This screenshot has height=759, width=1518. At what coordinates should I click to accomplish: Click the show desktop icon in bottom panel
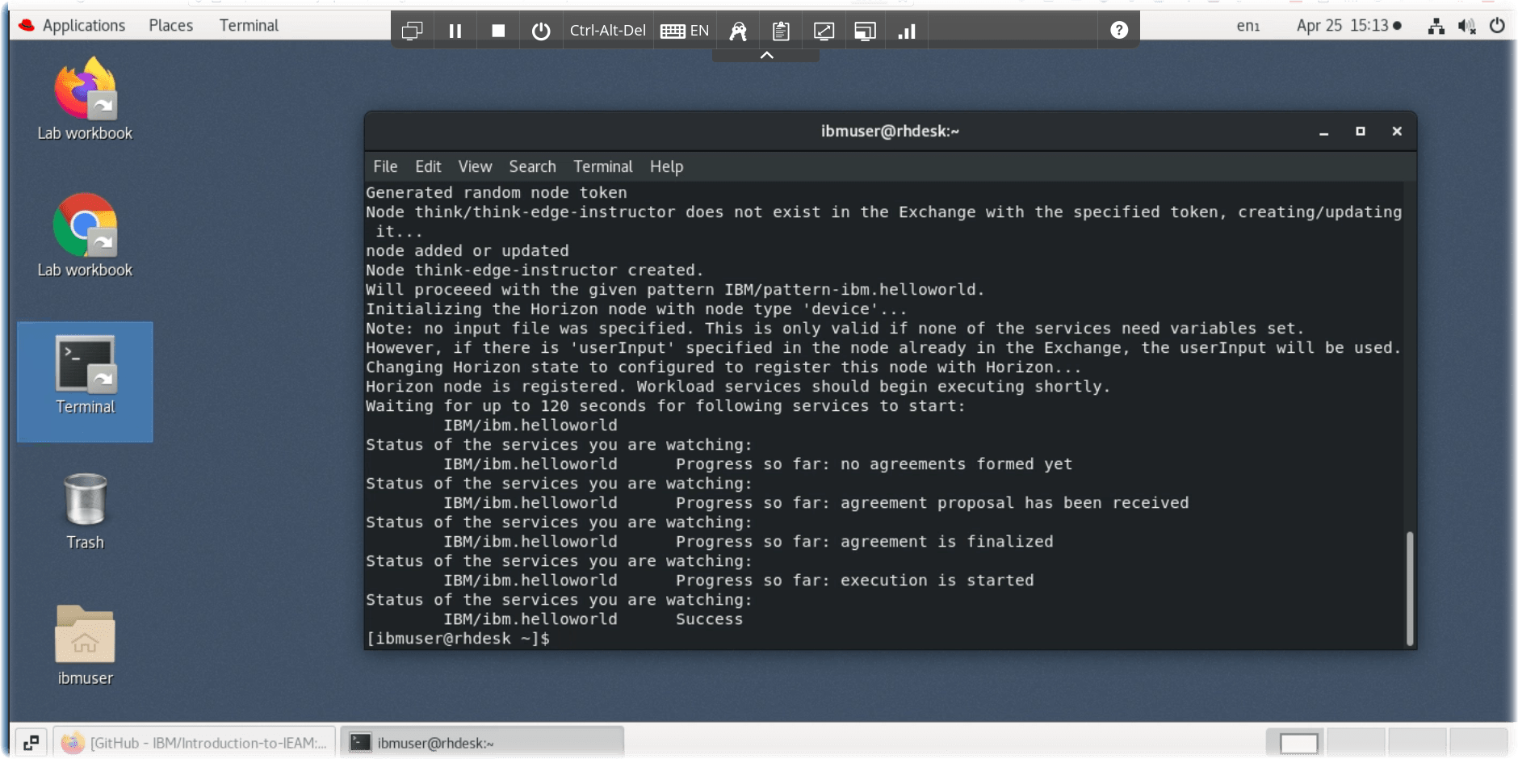31,742
